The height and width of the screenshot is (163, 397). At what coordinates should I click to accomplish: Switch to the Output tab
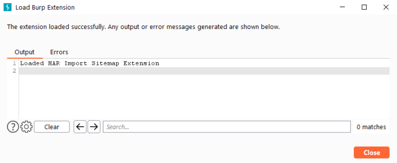click(x=25, y=52)
